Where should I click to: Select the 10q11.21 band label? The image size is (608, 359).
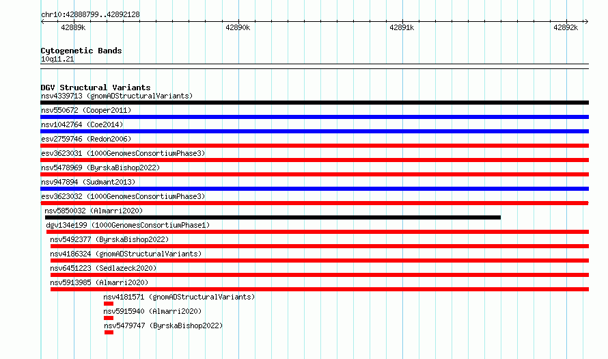[57, 59]
